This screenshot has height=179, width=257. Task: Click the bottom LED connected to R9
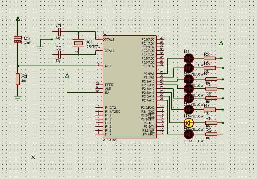point(189,134)
